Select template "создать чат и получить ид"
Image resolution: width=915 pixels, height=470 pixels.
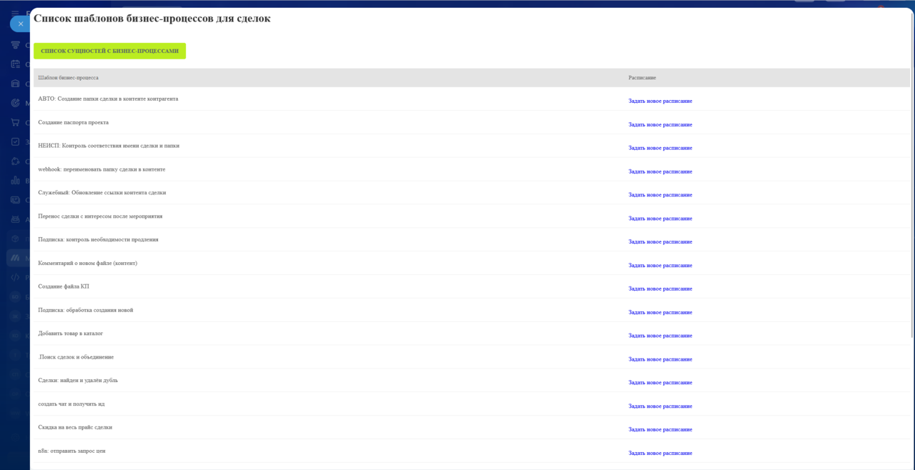[71, 404]
